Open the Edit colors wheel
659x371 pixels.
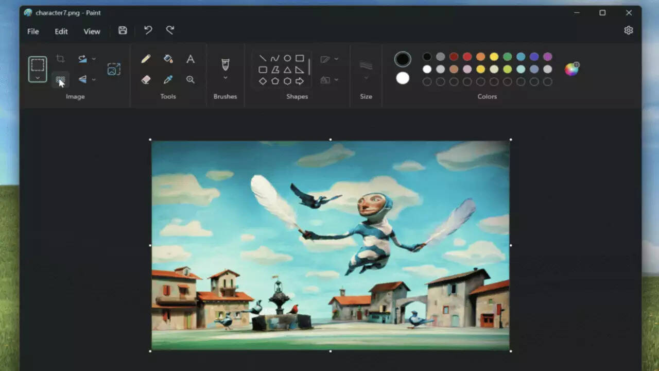pos(571,70)
